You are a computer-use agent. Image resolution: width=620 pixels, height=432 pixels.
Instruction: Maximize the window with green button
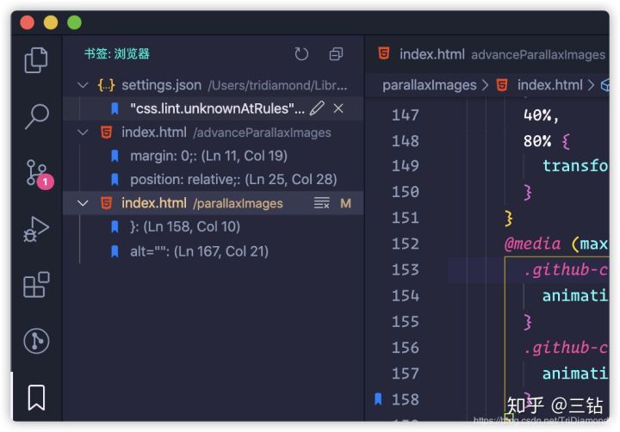click(x=74, y=22)
